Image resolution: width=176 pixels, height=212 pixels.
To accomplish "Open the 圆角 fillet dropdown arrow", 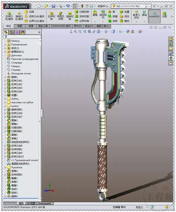I will [95, 22].
